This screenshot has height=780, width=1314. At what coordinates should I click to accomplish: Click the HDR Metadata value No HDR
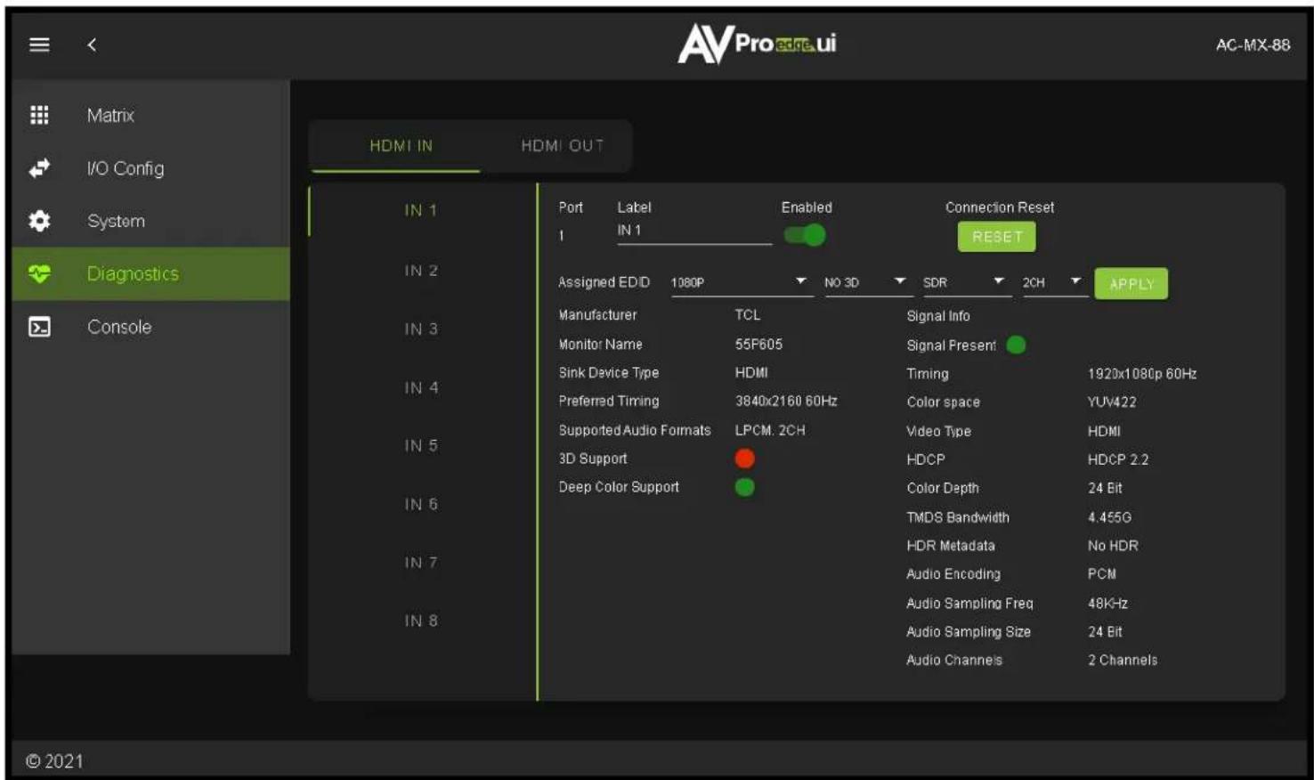pyautogui.click(x=1113, y=546)
